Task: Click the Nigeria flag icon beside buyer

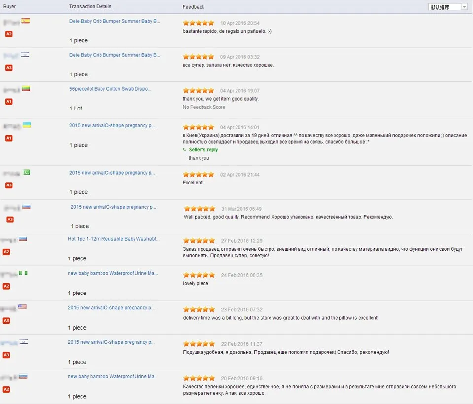Action: pyautogui.click(x=23, y=273)
